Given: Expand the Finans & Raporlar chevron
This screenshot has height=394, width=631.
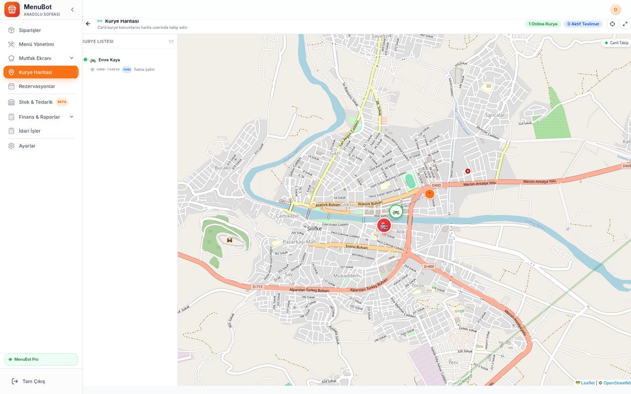Looking at the screenshot, I should pyautogui.click(x=72, y=117).
